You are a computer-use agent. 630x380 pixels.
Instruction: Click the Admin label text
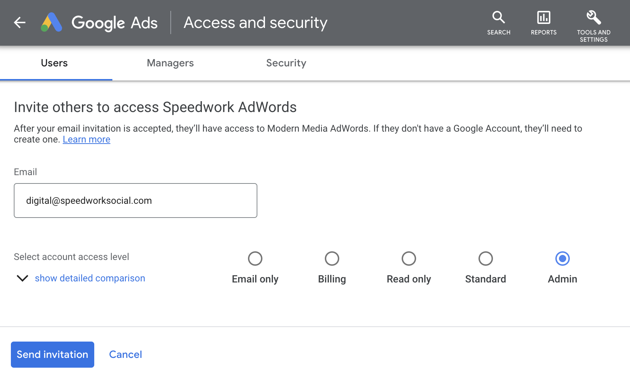pos(563,279)
